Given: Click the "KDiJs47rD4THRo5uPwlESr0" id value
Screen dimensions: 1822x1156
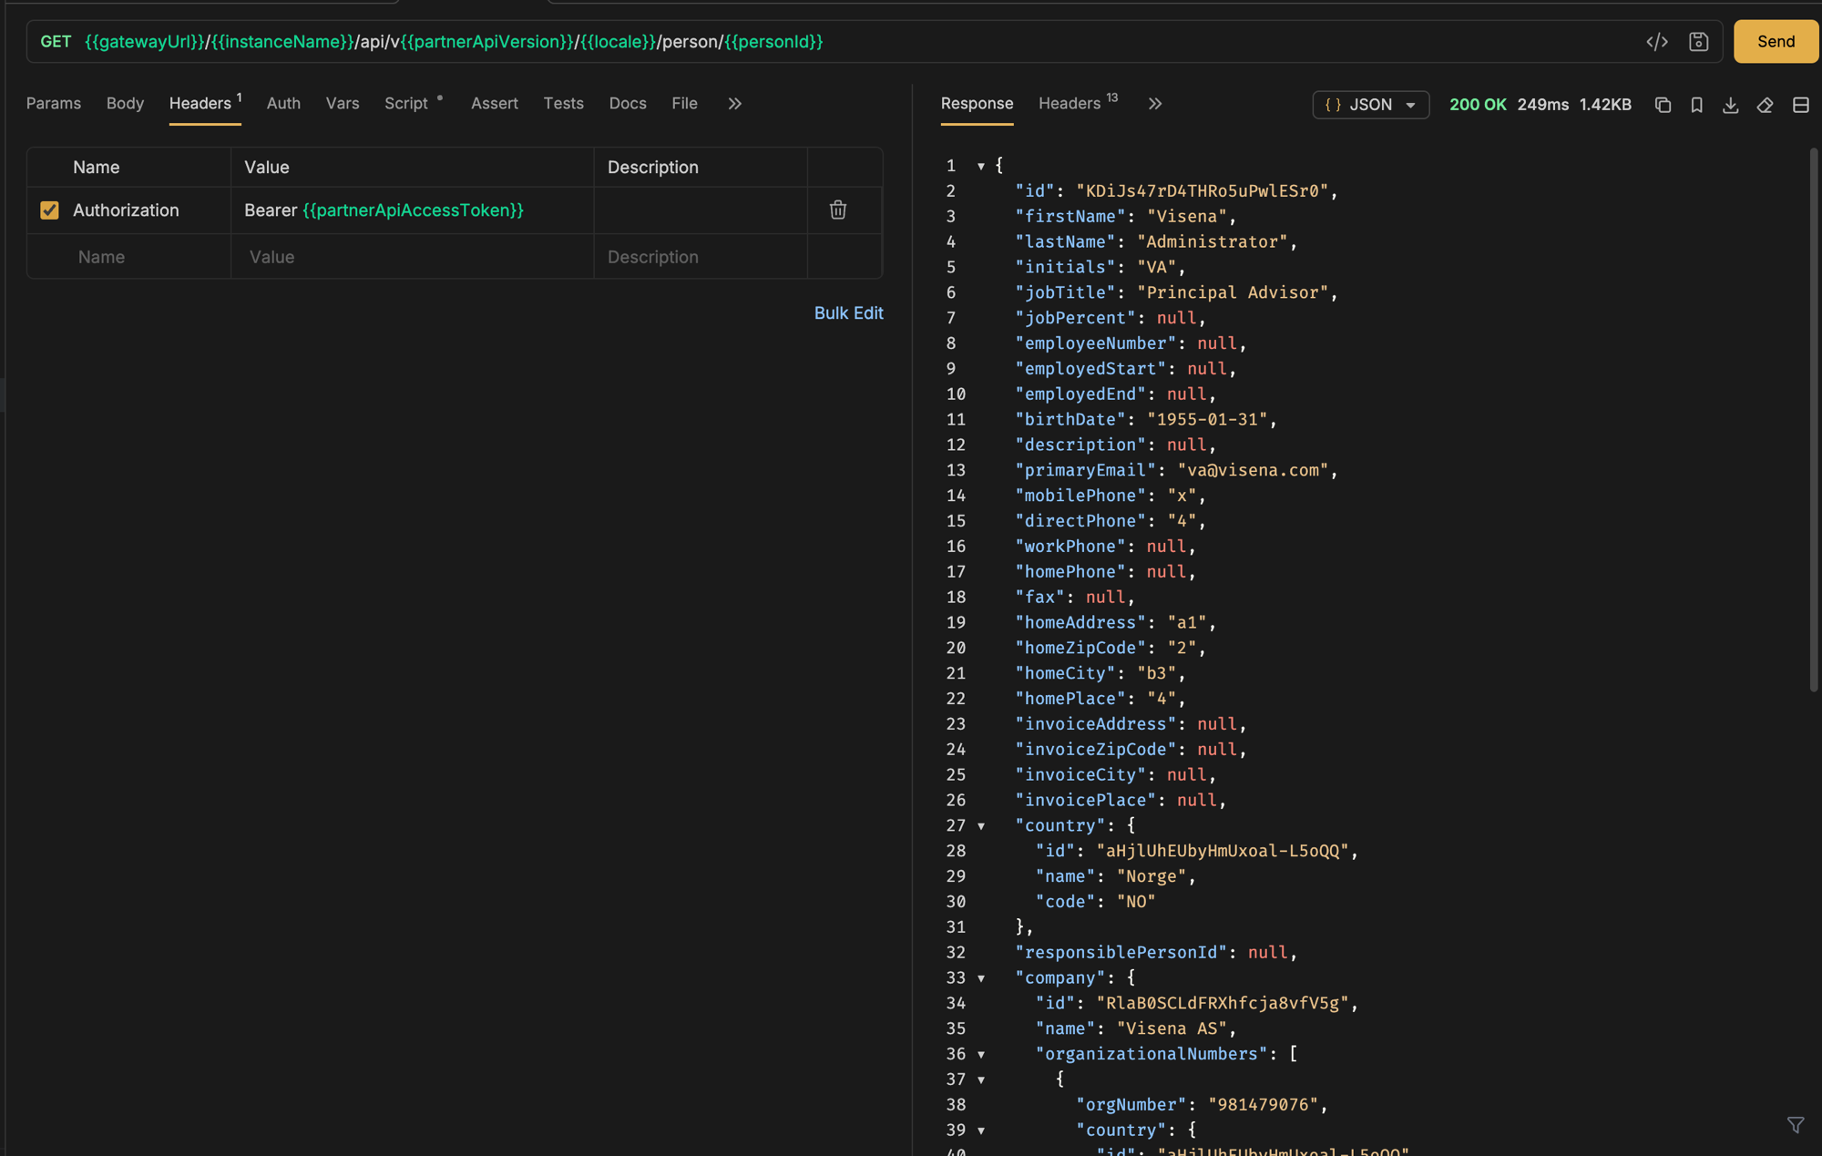Looking at the screenshot, I should point(1203,191).
